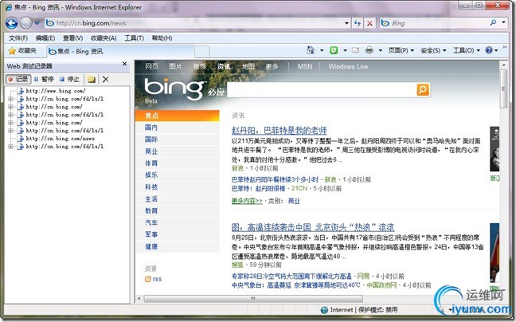Click the X delete icon in recorder toolbar
The width and height of the screenshot is (516, 322).
[105, 80]
